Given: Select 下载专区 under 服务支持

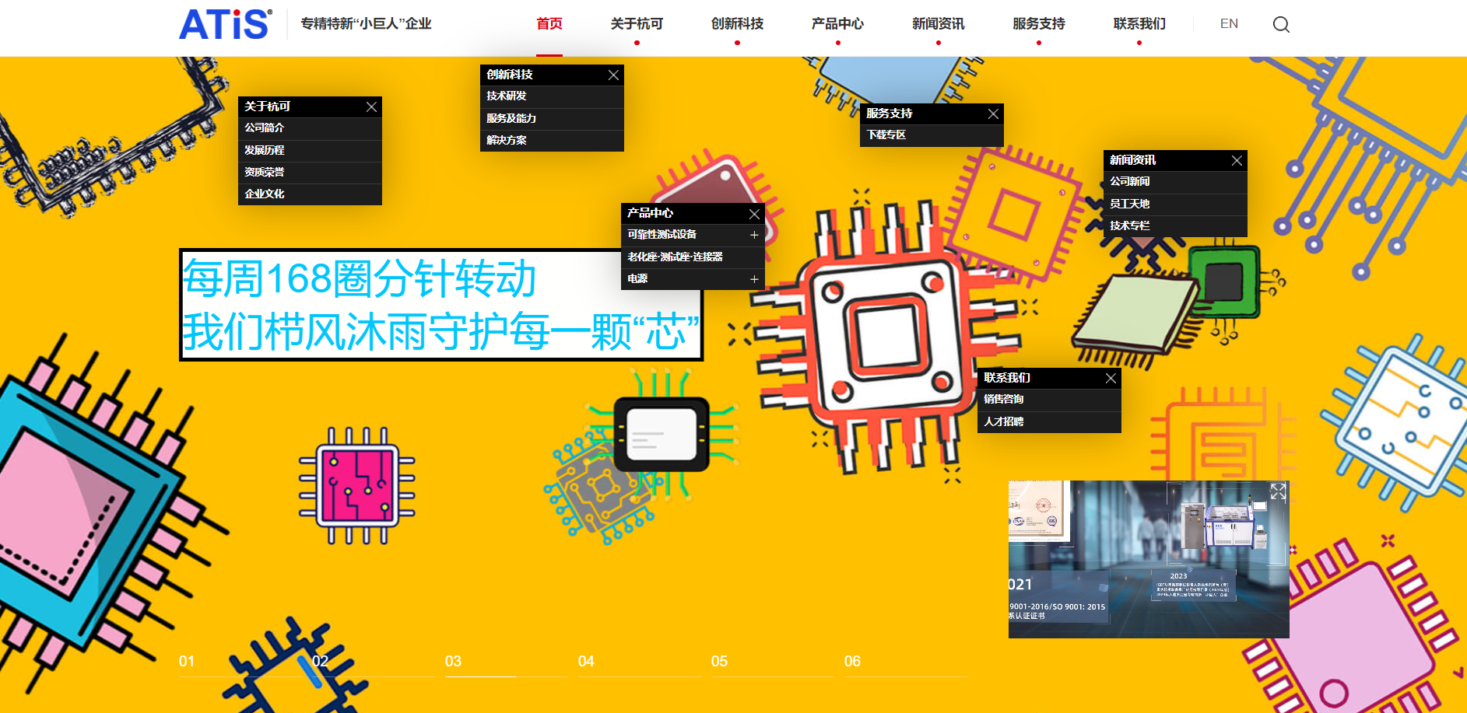Looking at the screenshot, I should [886, 135].
